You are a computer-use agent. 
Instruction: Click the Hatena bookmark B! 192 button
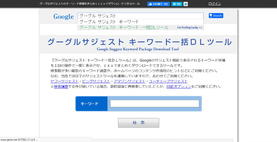[x=177, y=4]
